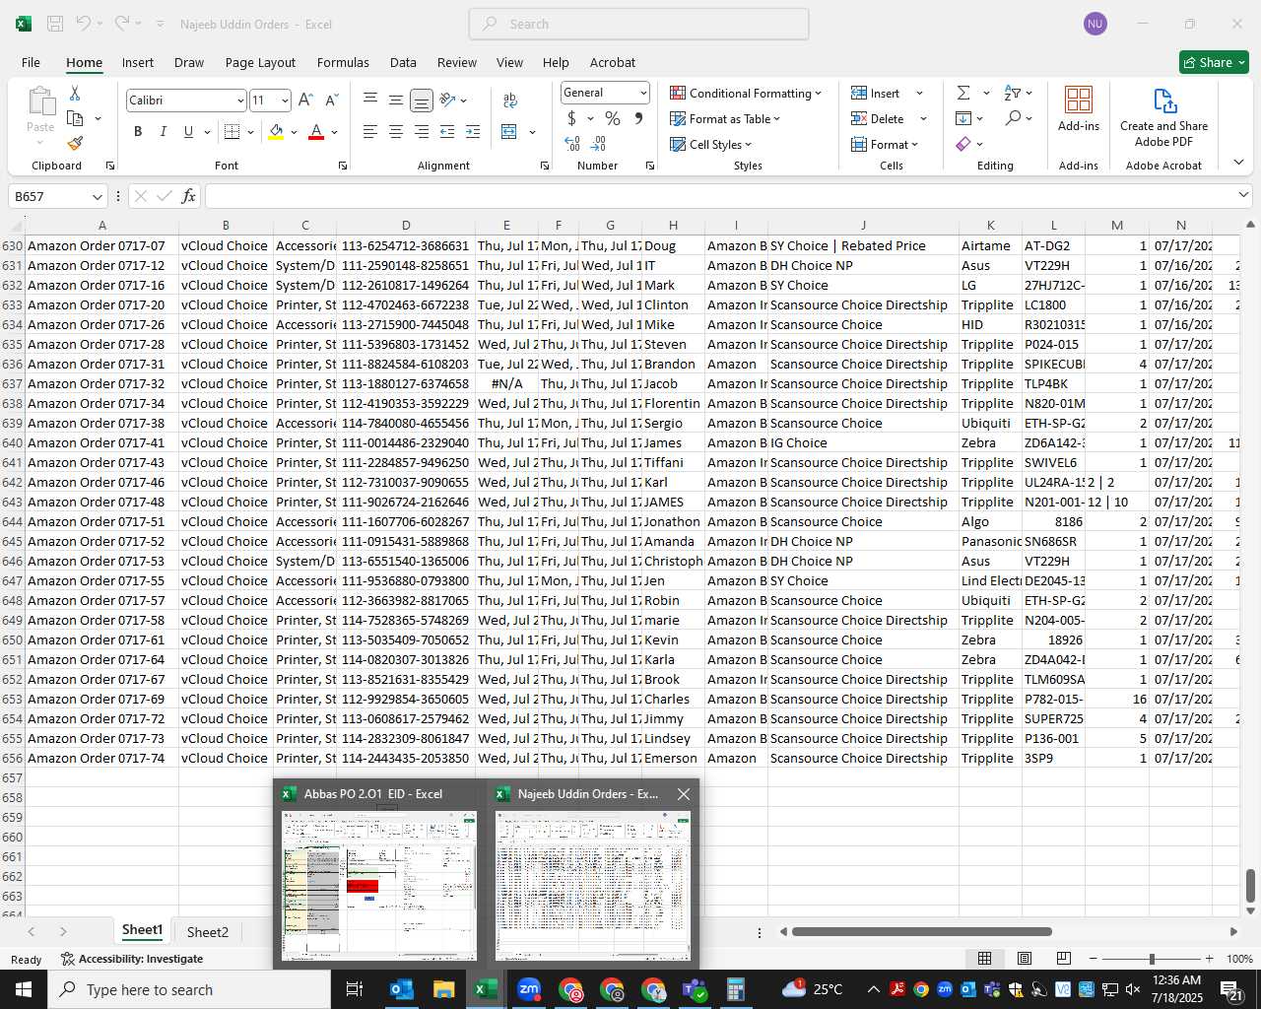Click the Share button
Viewport: 1261px width, 1009px height.
click(1214, 62)
